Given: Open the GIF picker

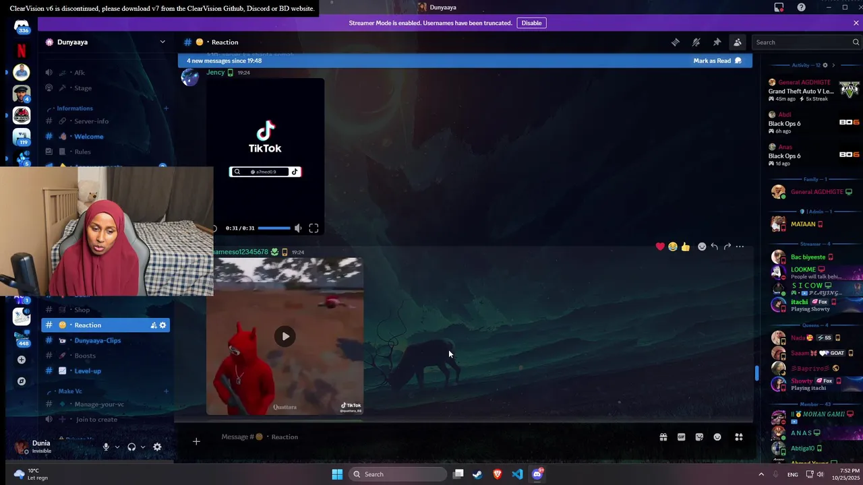Looking at the screenshot, I should point(681,437).
